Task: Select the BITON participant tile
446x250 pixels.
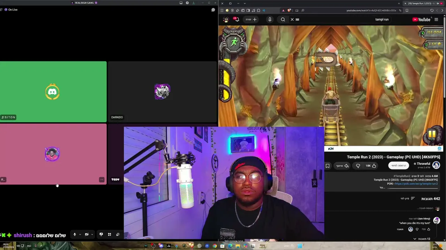Action: [53, 92]
